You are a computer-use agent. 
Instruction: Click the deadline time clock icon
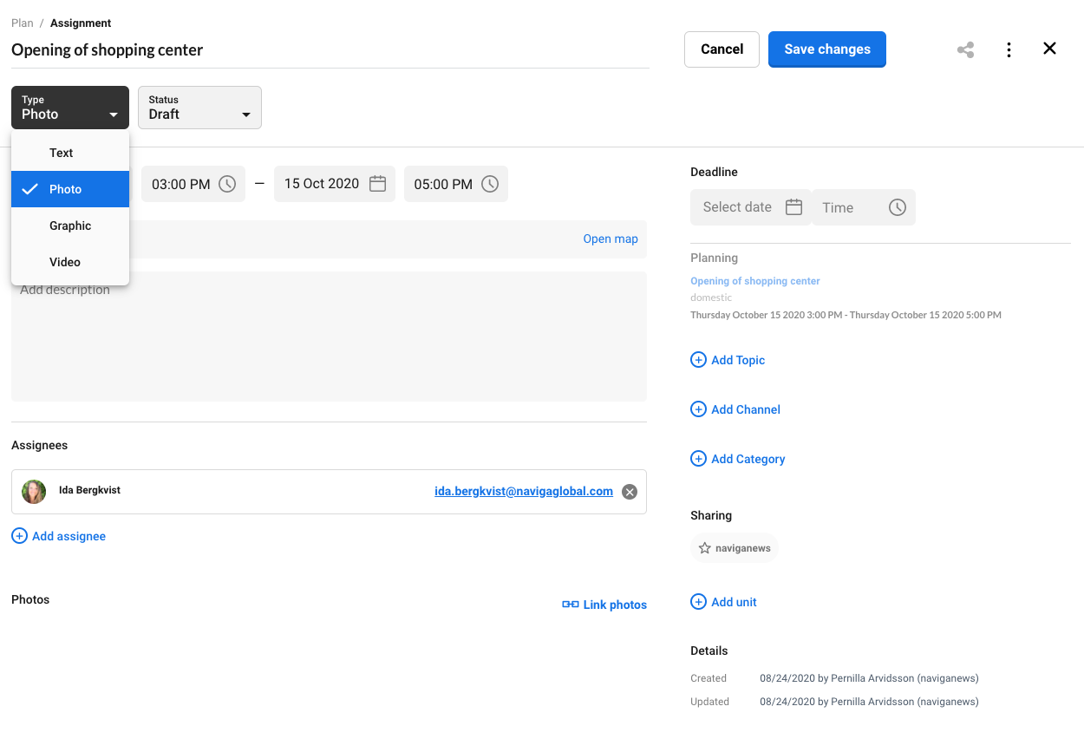898,207
